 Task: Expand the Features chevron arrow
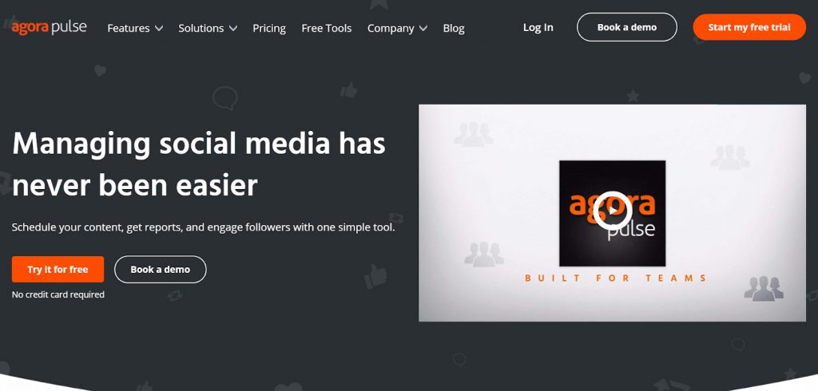159,28
